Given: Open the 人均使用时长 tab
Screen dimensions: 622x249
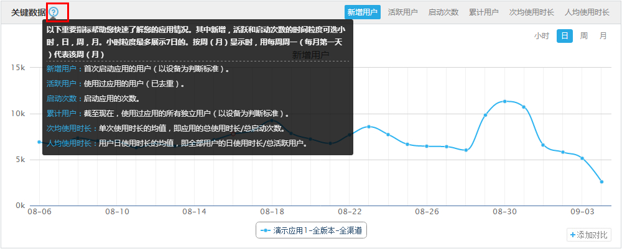Looking at the screenshot, I should [x=587, y=12].
